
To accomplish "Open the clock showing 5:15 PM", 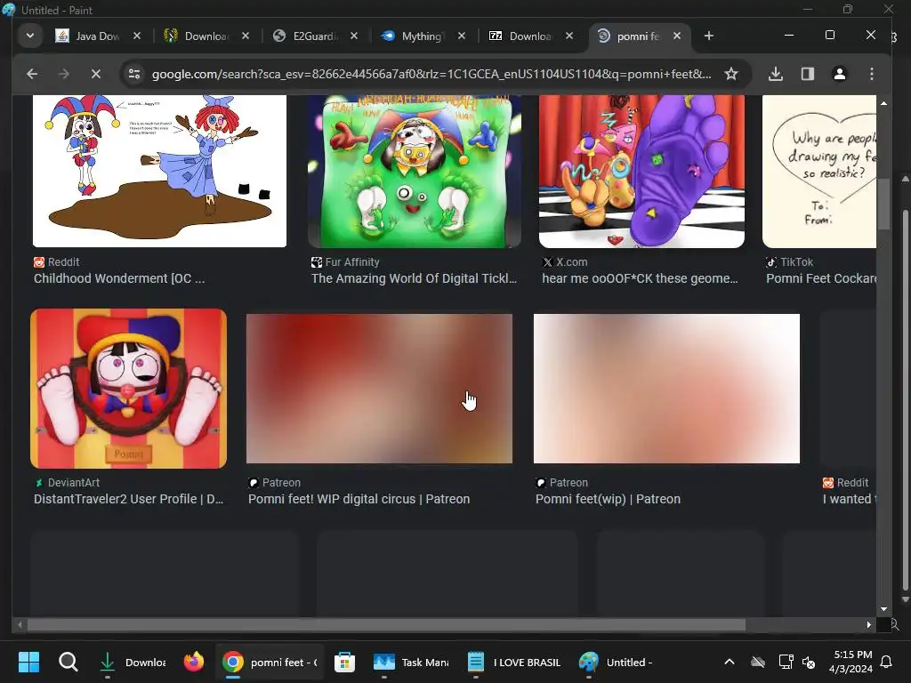I will pyautogui.click(x=851, y=662).
